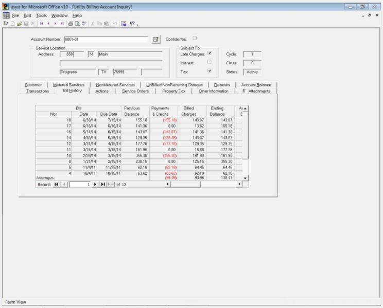Open the Window menu
383x308 pixels.
coord(59,15)
